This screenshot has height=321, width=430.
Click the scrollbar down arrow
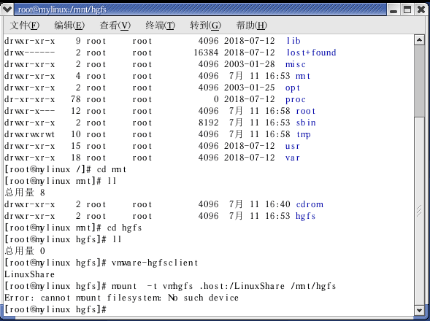419,310
